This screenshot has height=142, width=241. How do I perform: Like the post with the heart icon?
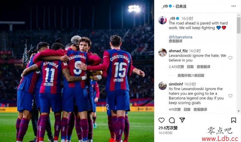[x=161, y=120]
